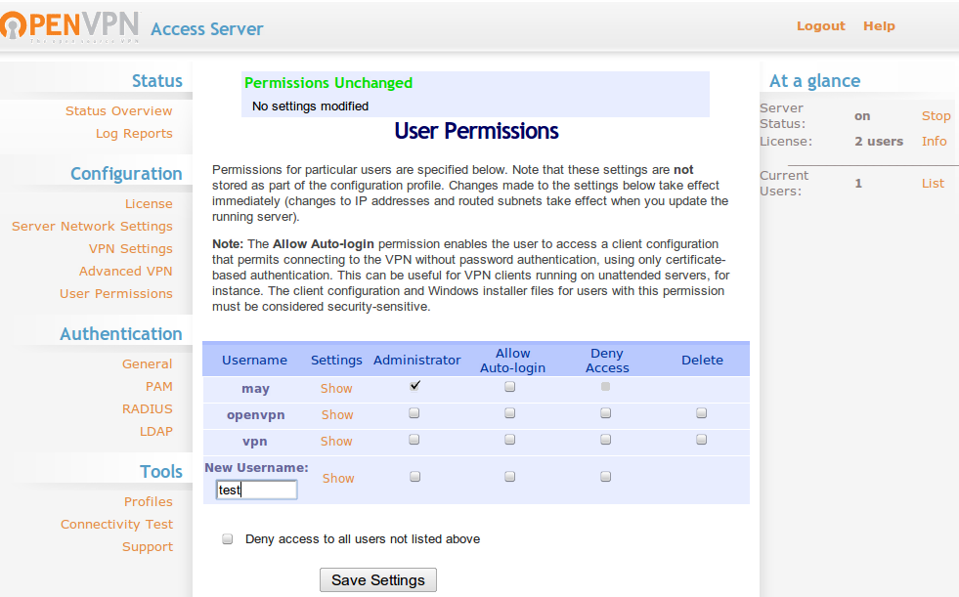
Task: Click the Username column header
Action: pyautogui.click(x=254, y=361)
